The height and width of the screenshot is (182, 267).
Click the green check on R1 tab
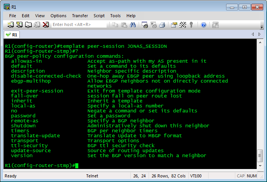8,34
